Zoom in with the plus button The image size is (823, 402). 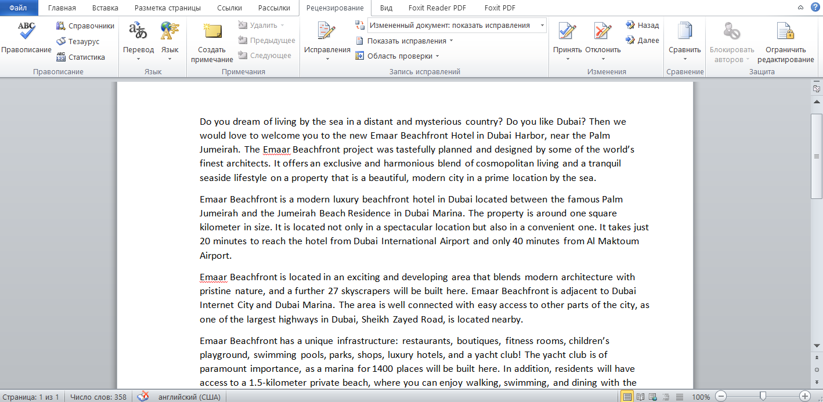pyautogui.click(x=805, y=396)
